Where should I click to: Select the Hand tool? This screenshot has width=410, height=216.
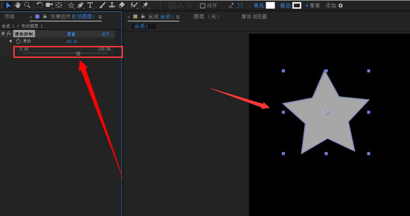pos(18,5)
